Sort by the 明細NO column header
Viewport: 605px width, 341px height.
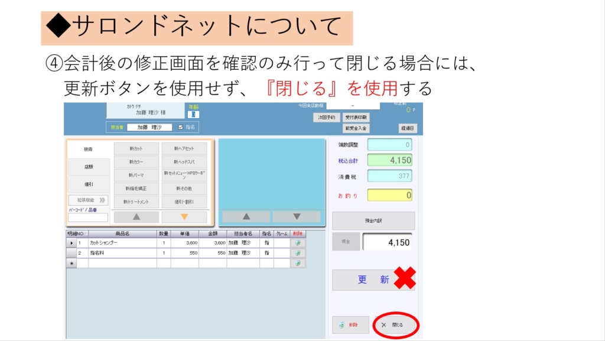click(x=77, y=233)
